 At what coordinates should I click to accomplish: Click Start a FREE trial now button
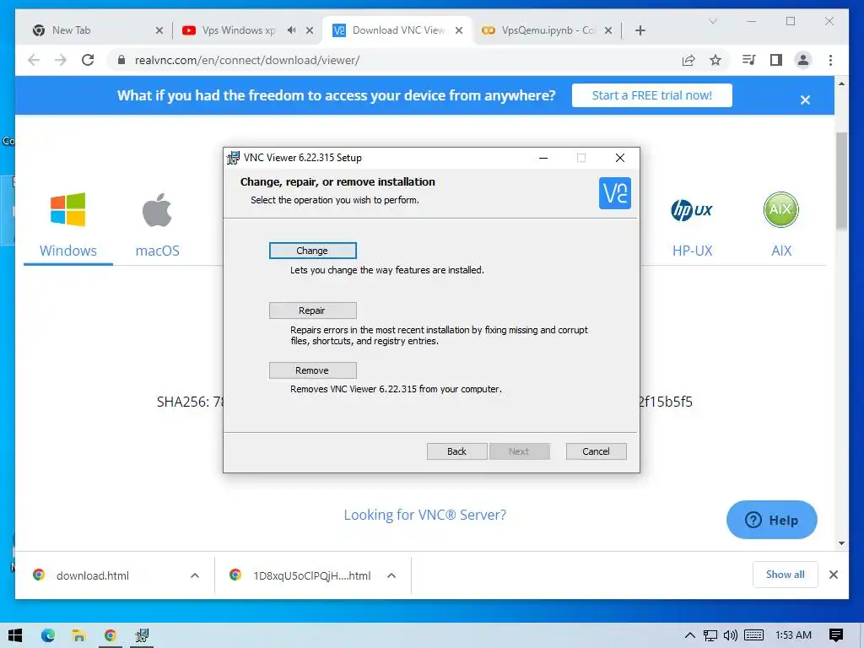pos(652,95)
